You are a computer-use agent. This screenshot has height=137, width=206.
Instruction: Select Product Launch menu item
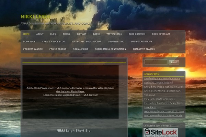(33, 49)
